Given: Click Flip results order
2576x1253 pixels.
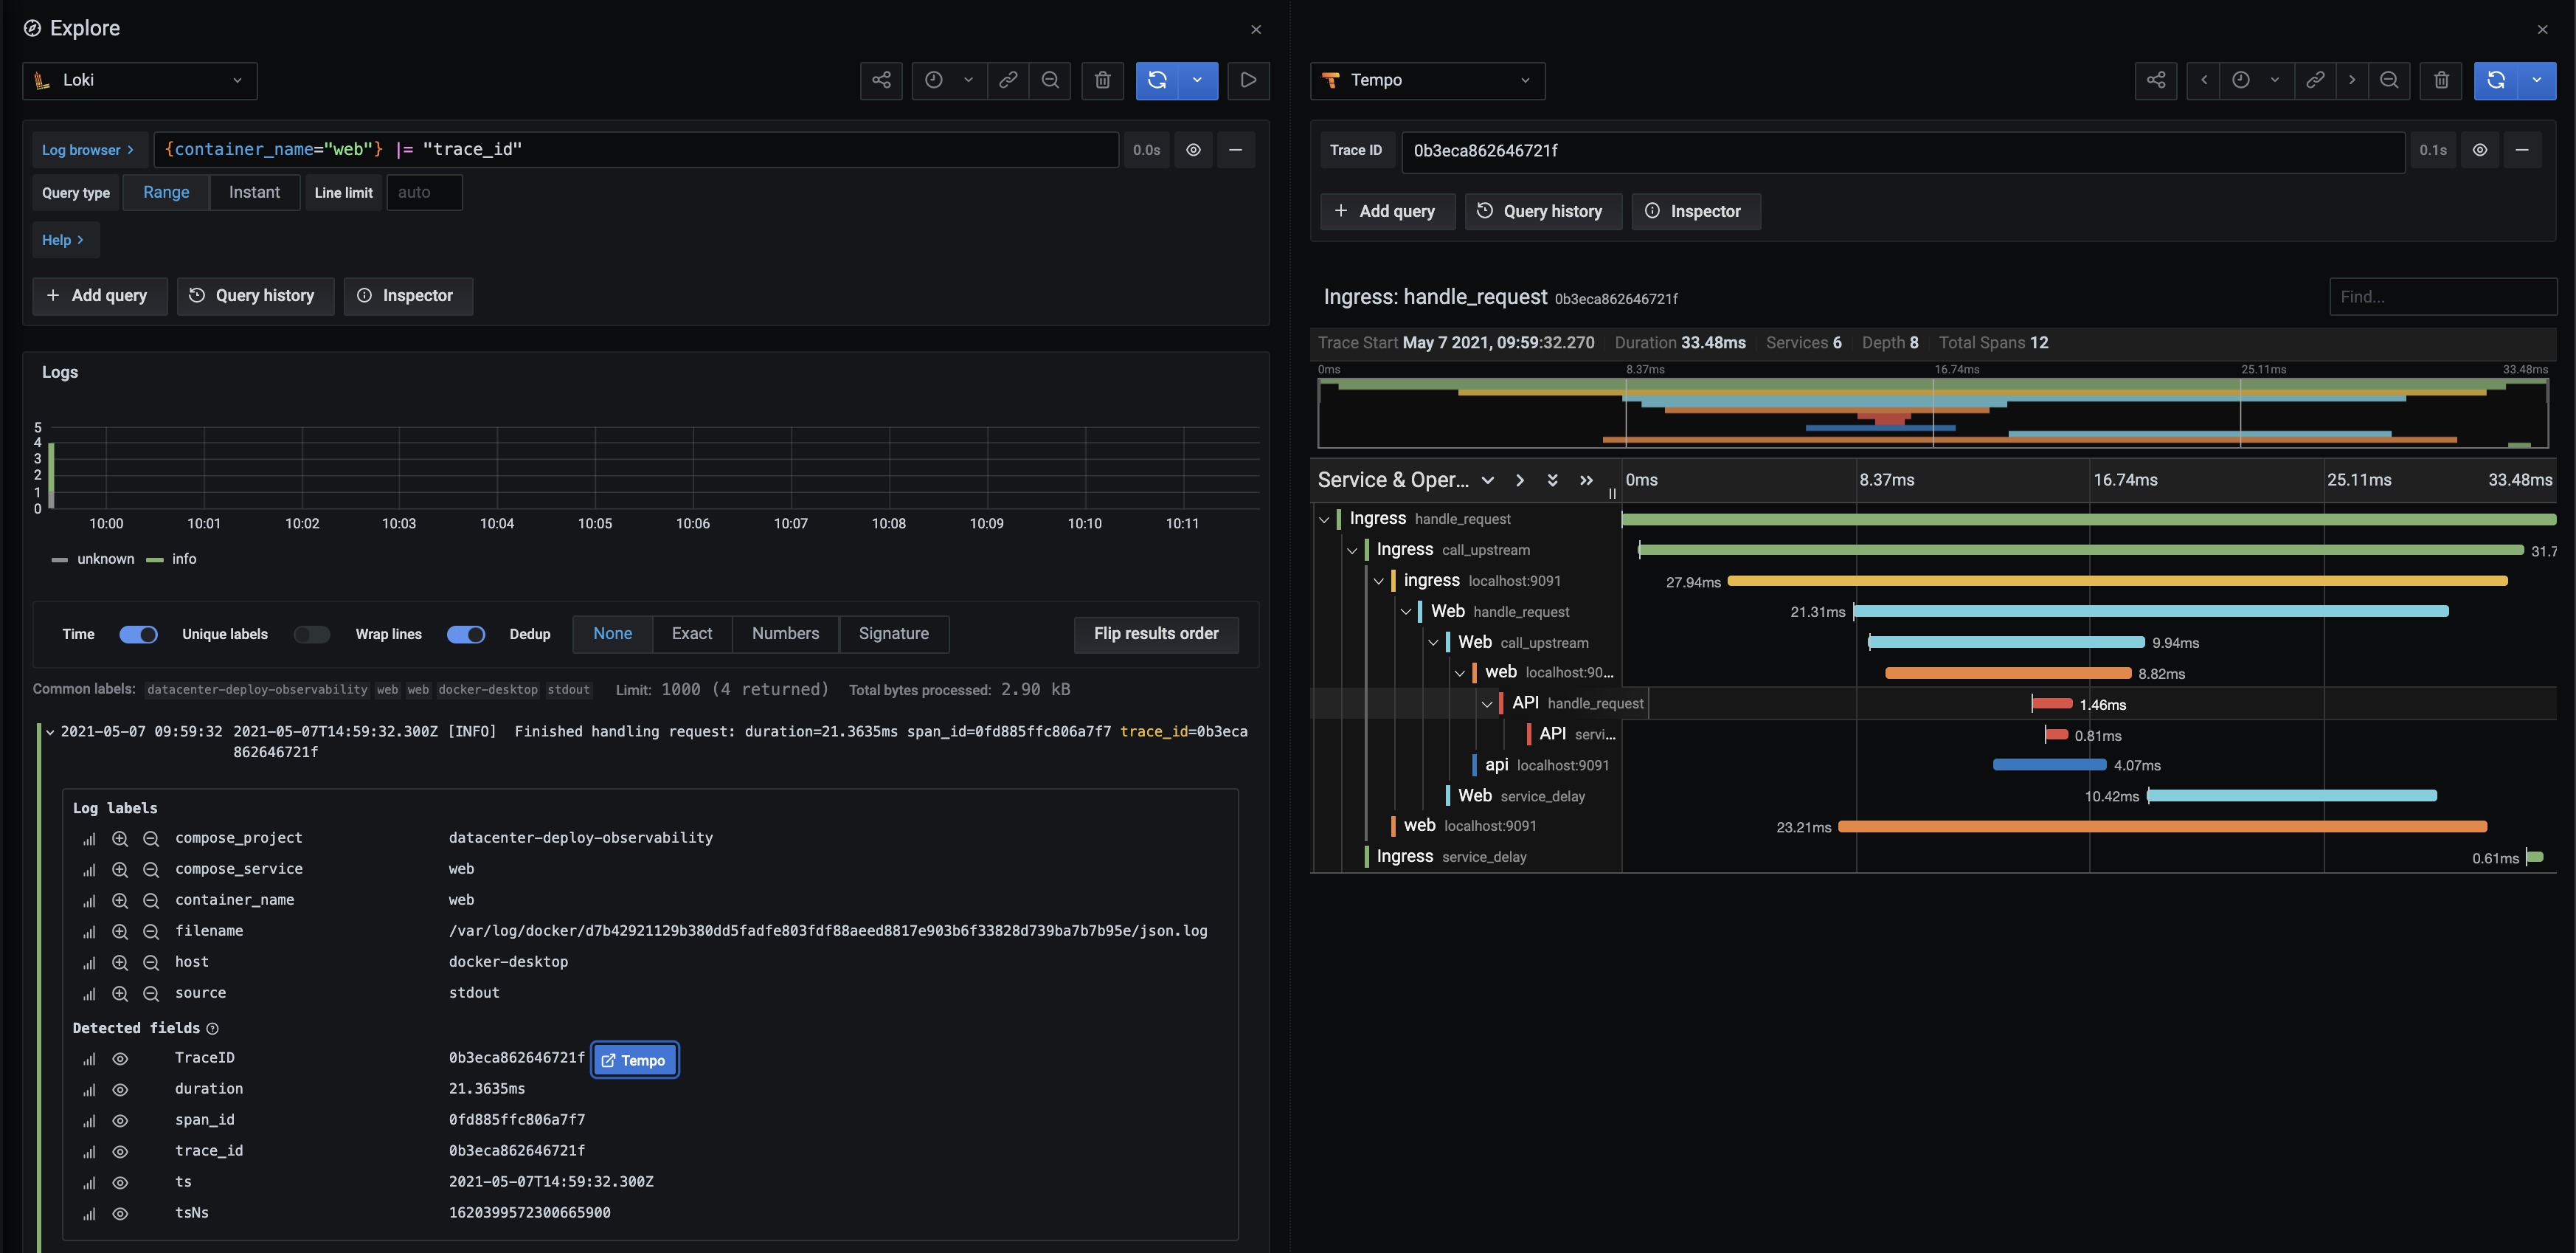Looking at the screenshot, I should tap(1156, 634).
